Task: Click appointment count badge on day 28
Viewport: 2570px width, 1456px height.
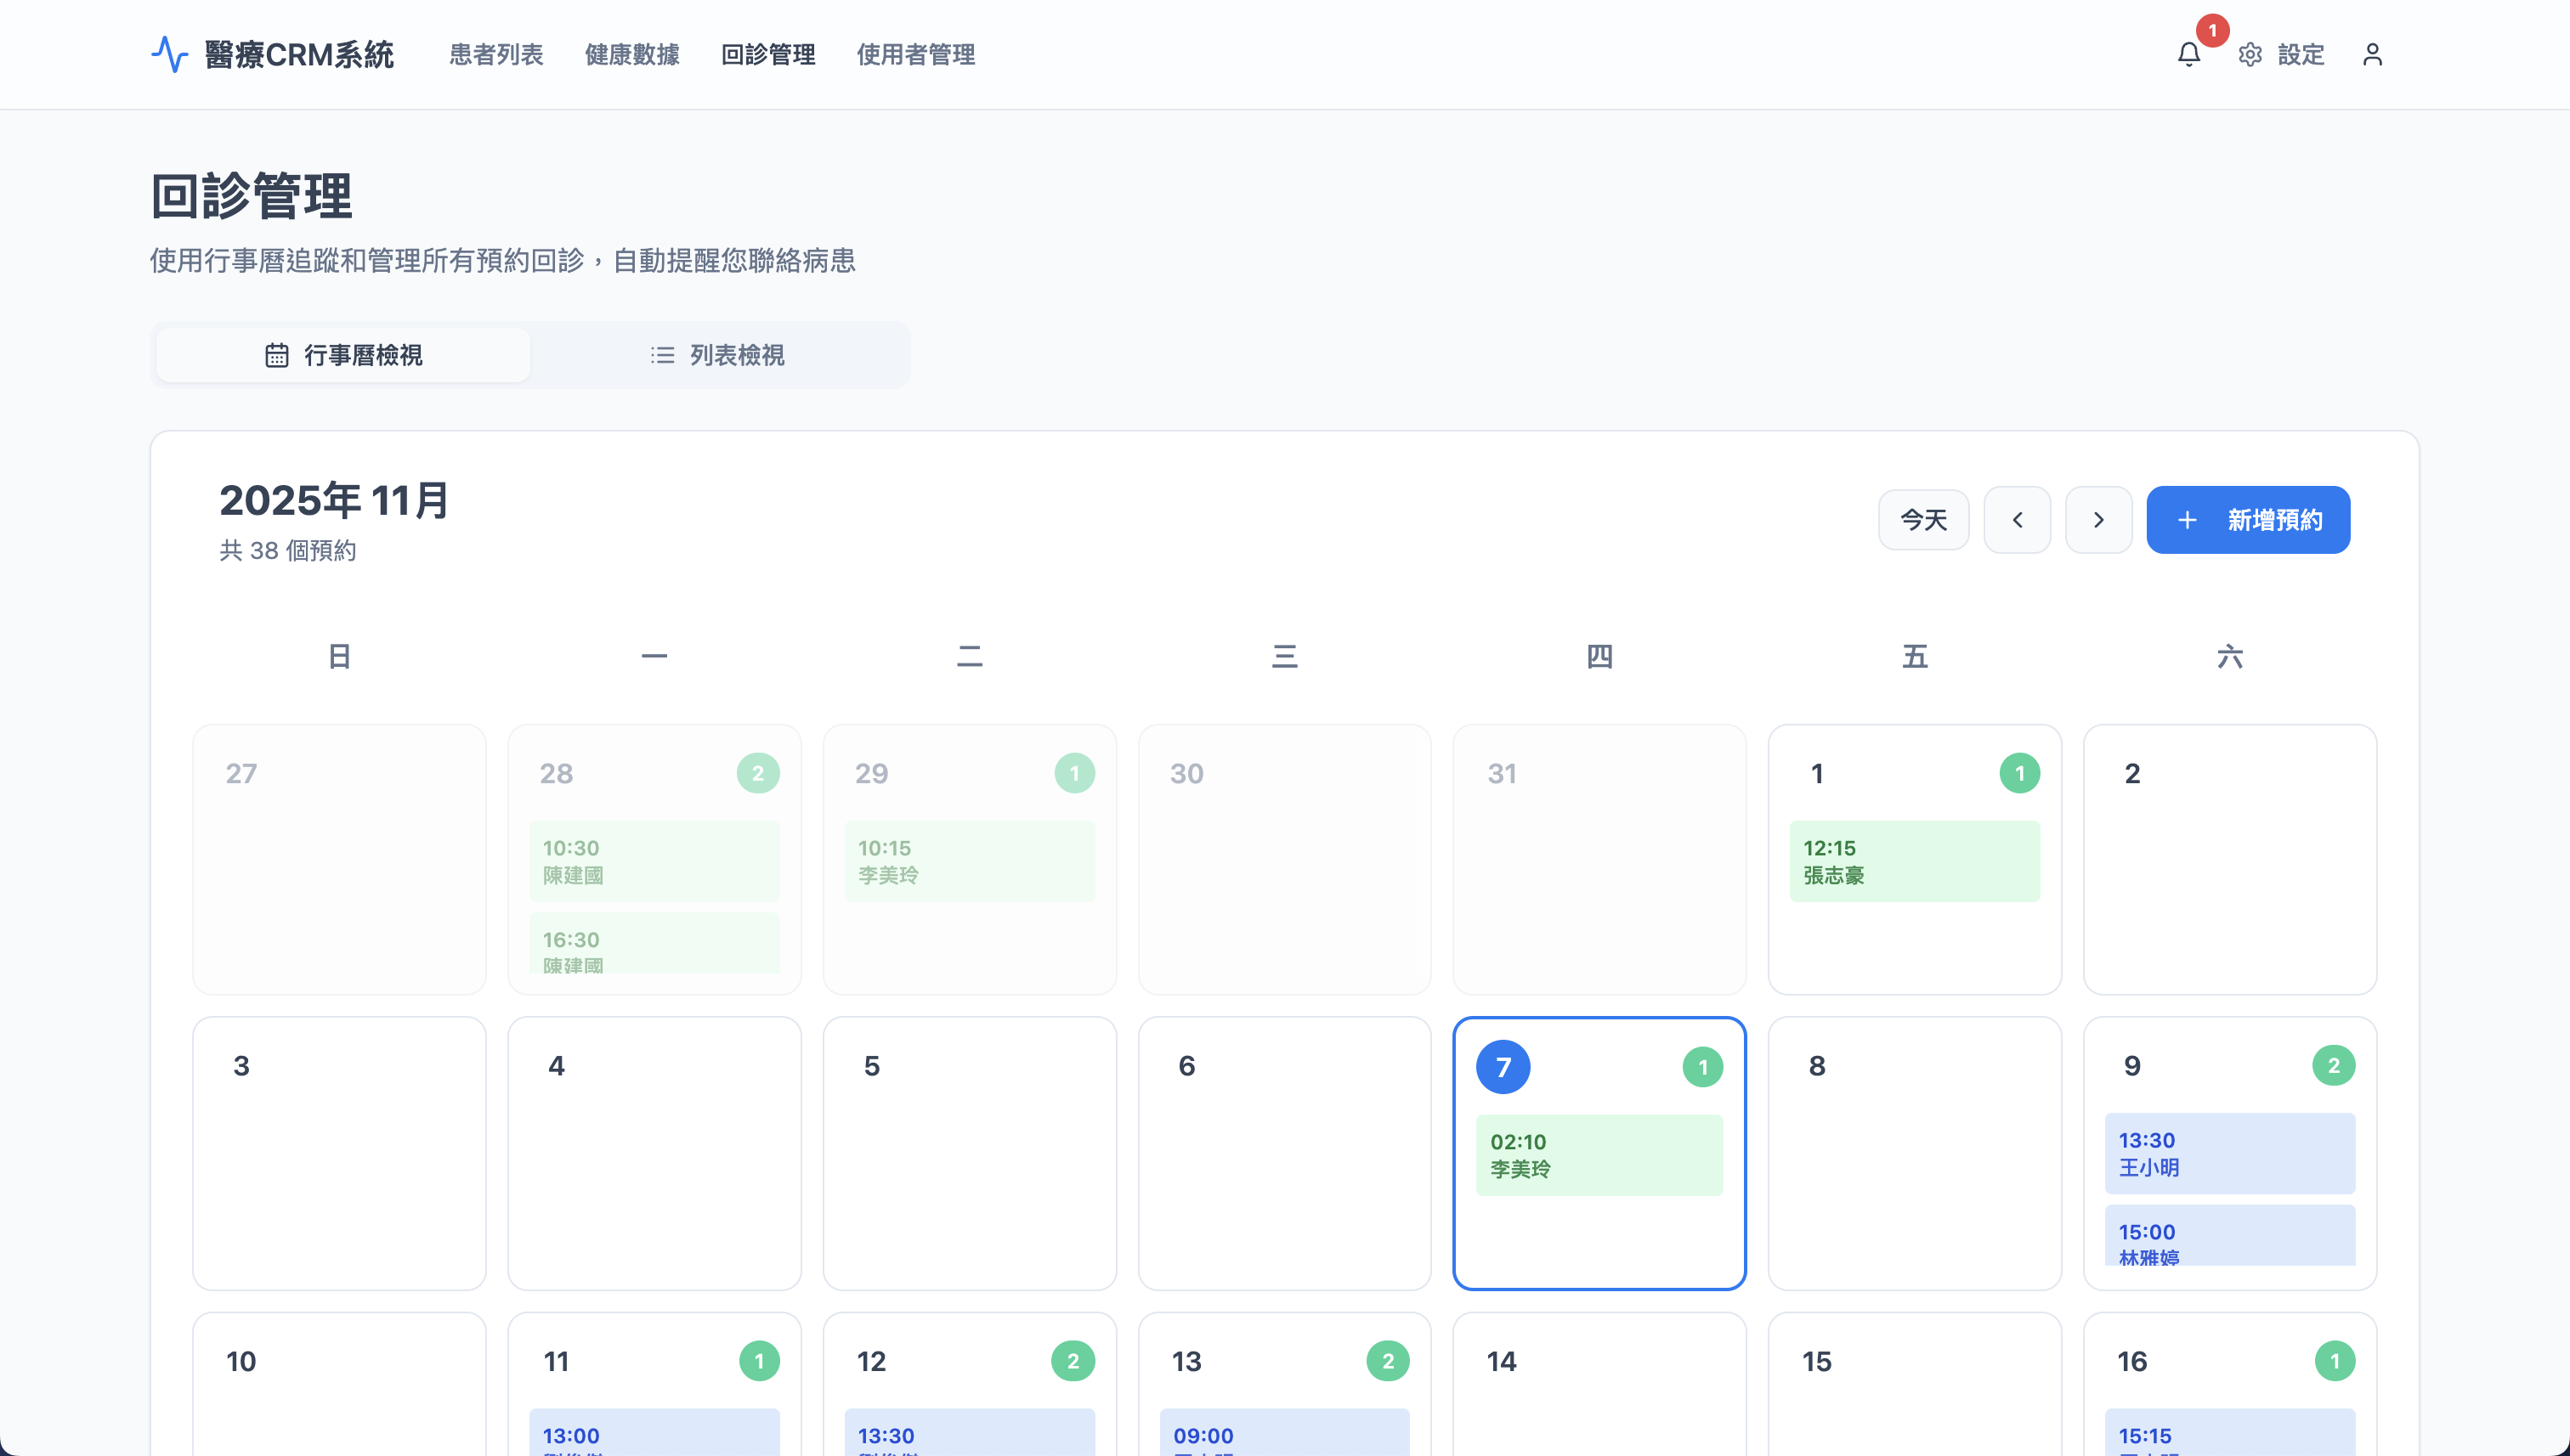Action: 757,773
